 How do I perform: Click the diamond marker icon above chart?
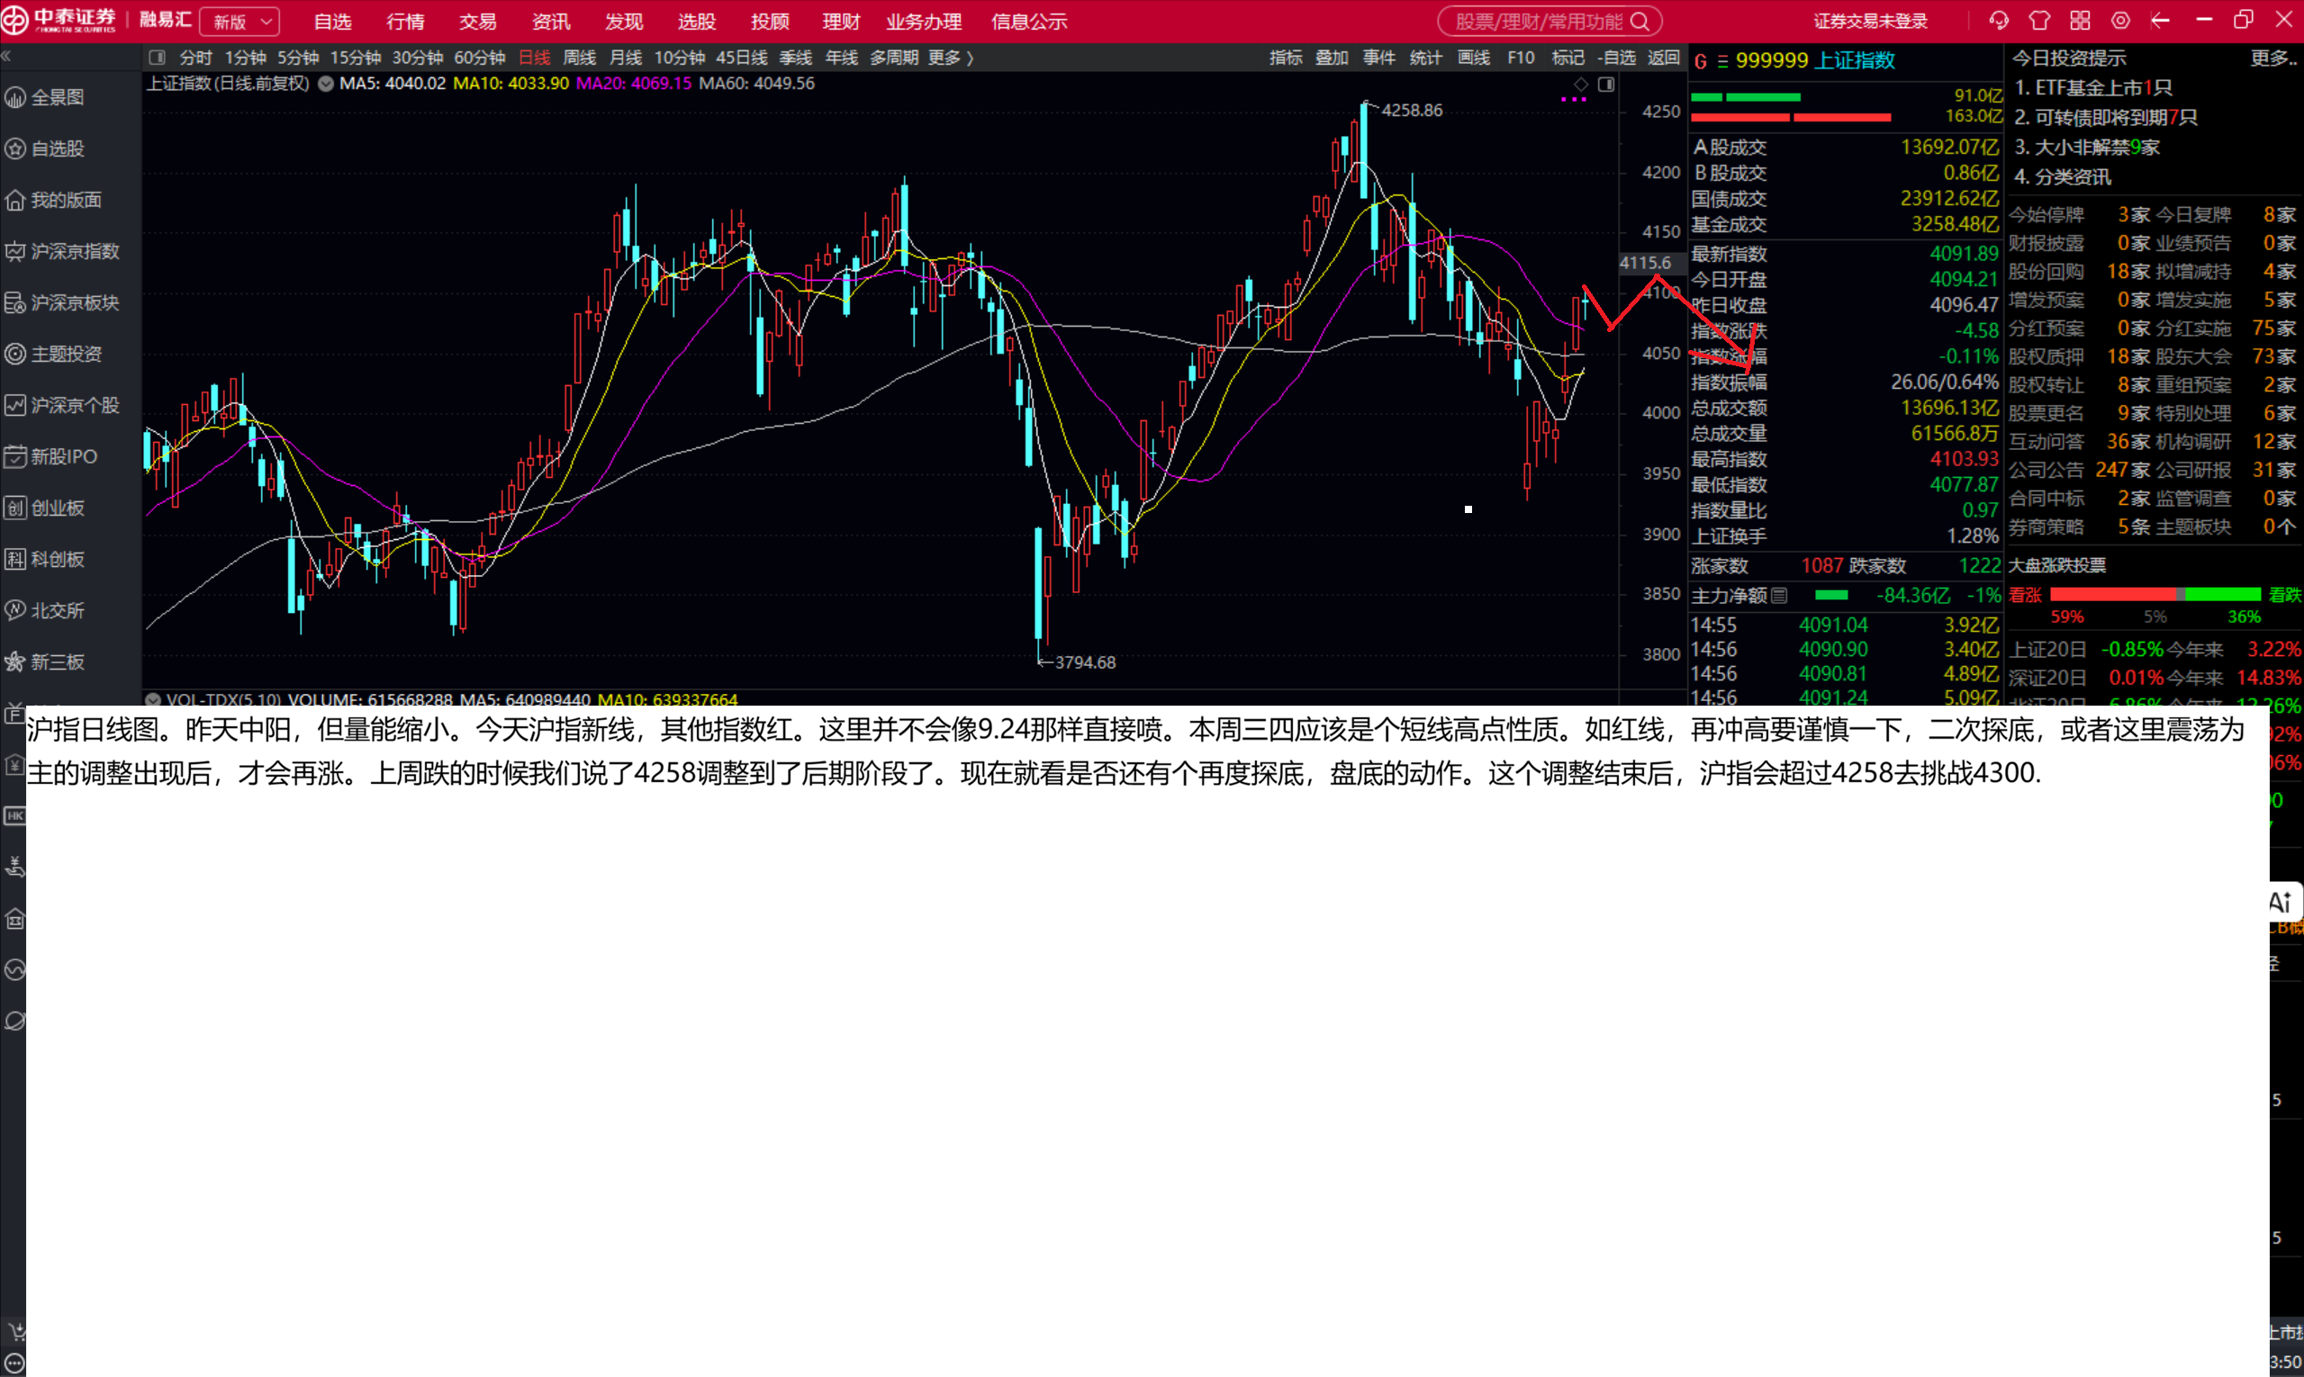pos(1582,85)
